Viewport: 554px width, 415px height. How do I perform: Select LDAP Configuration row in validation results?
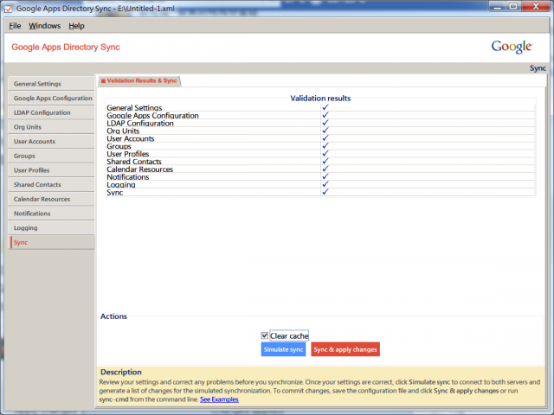pyautogui.click(x=320, y=123)
